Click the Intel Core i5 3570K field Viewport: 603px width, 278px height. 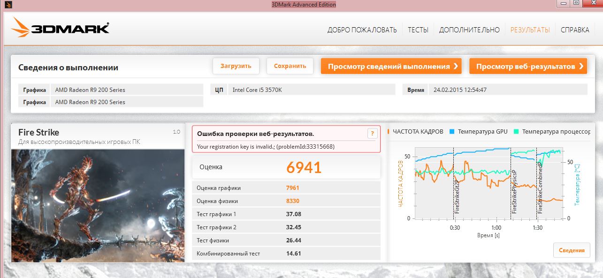click(312, 90)
